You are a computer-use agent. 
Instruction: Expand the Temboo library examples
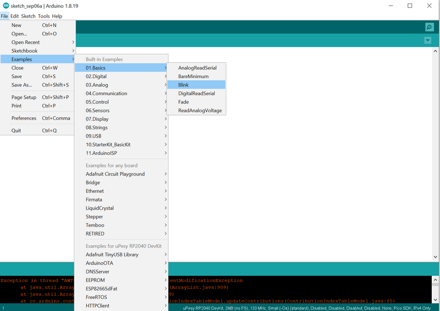tap(121, 225)
